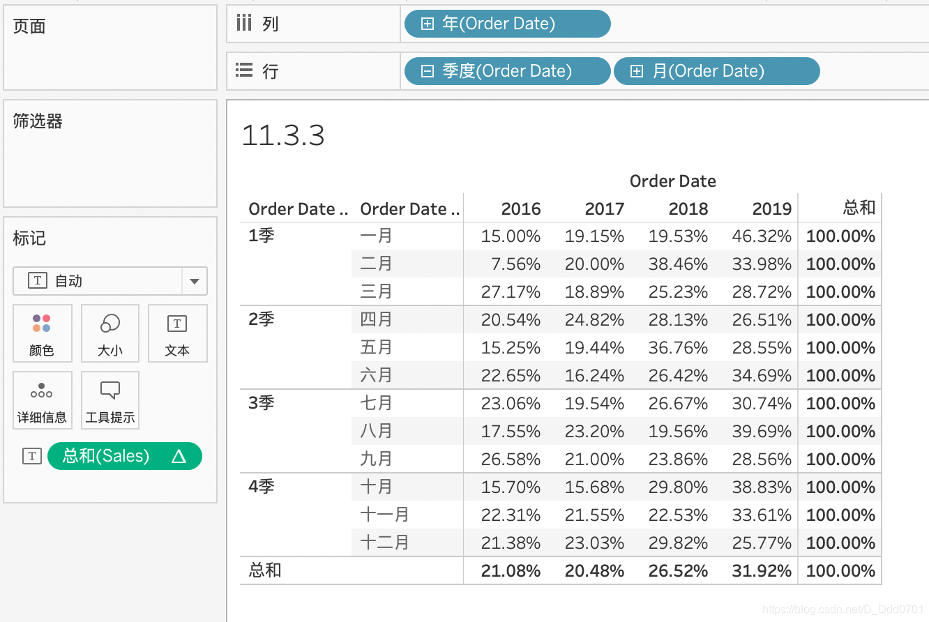Collapse the 季度(Order Date) pill minus icon
The height and width of the screenshot is (622, 929).
pos(428,71)
